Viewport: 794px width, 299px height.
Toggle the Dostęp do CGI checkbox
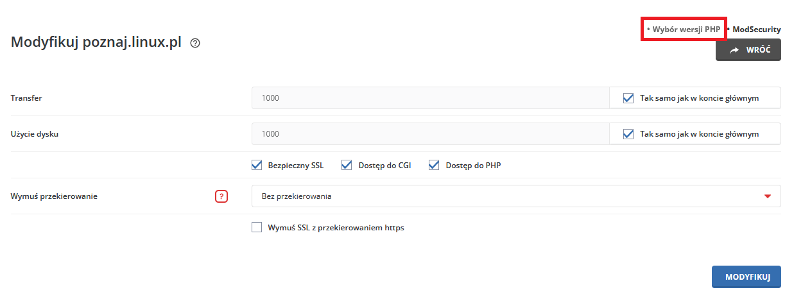(x=347, y=165)
